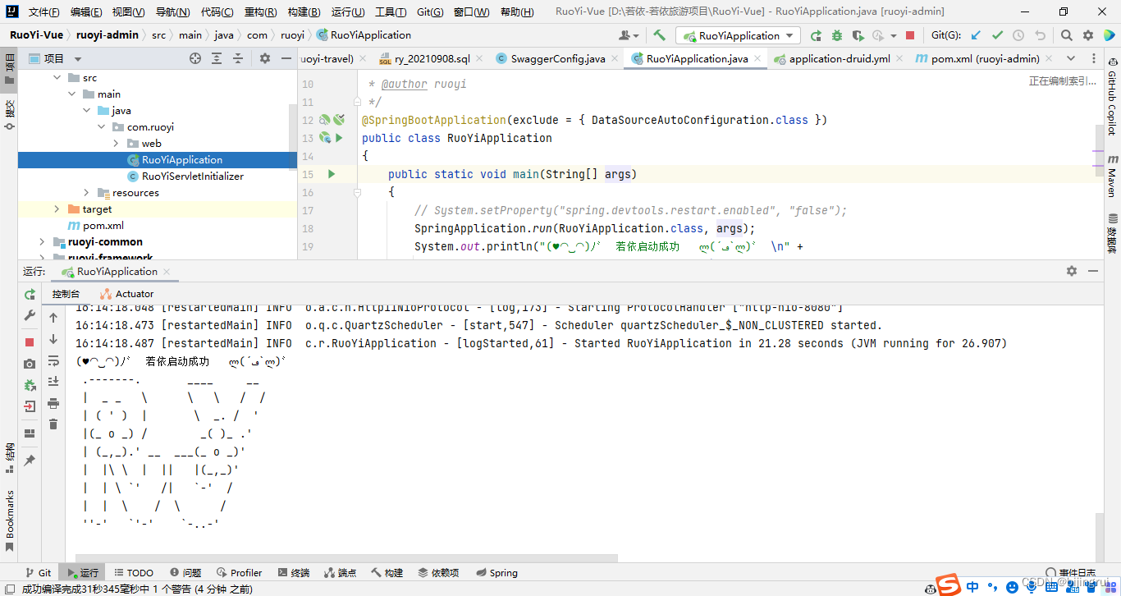This screenshot has height=596, width=1121.
Task: Toggle scroll to end in console
Action: coord(53,382)
